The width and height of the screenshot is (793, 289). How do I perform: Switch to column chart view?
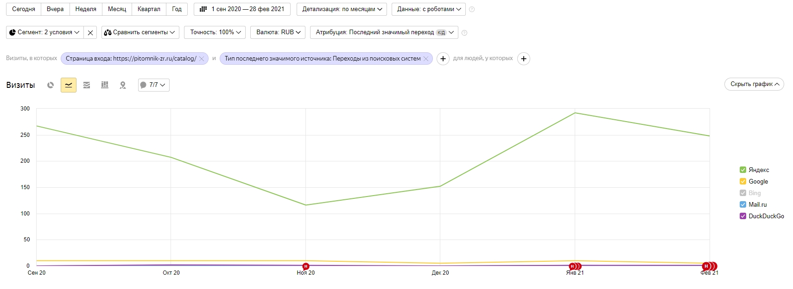coord(105,85)
